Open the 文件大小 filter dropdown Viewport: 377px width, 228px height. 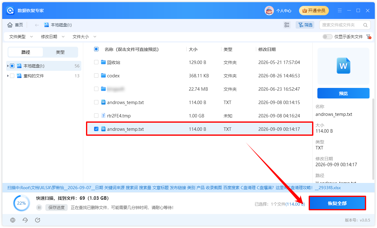pos(84,37)
